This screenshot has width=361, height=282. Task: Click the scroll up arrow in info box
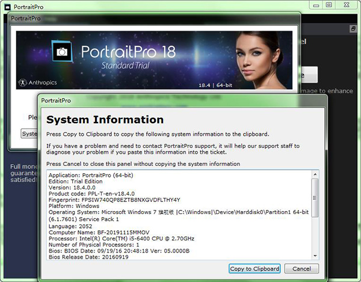pyautogui.click(x=315, y=175)
